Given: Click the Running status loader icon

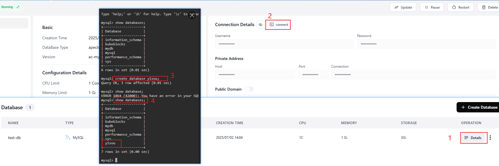Looking at the screenshot, I should click(18, 7).
